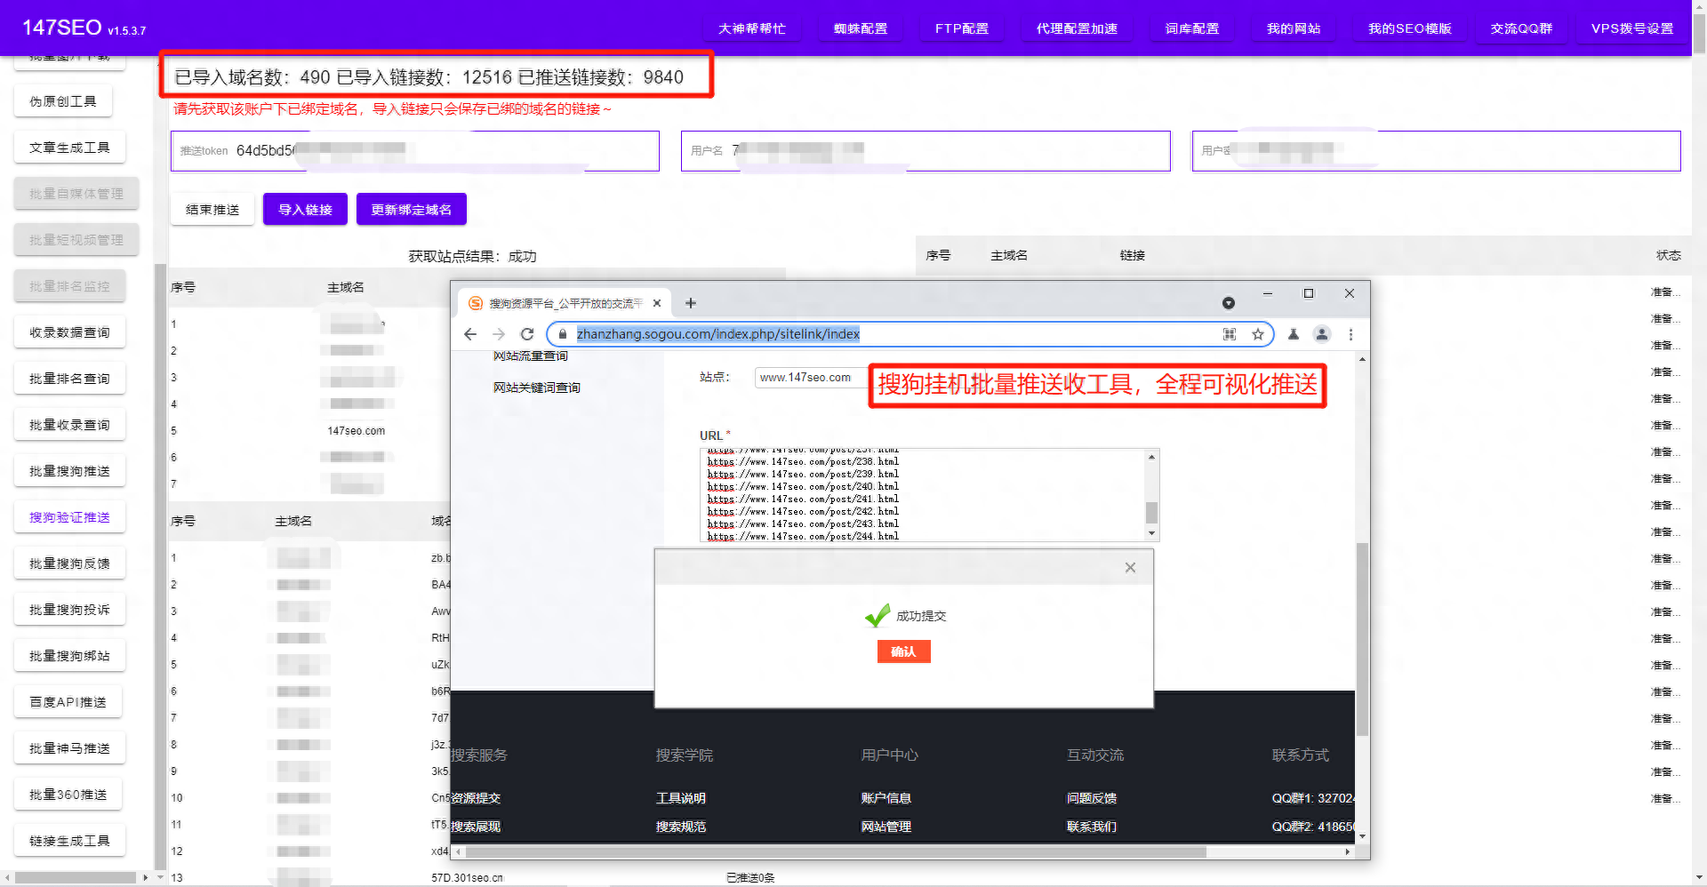Open the 词库配置 menu item
This screenshot has width=1707, height=887.
pos(1190,28)
